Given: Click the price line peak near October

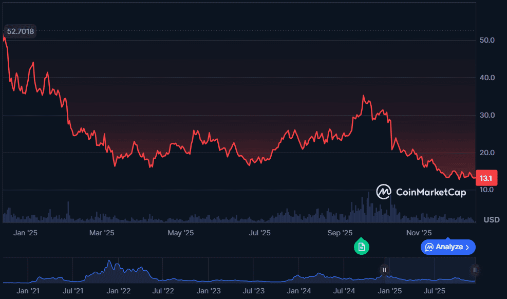Looking at the screenshot, I should point(364,96).
